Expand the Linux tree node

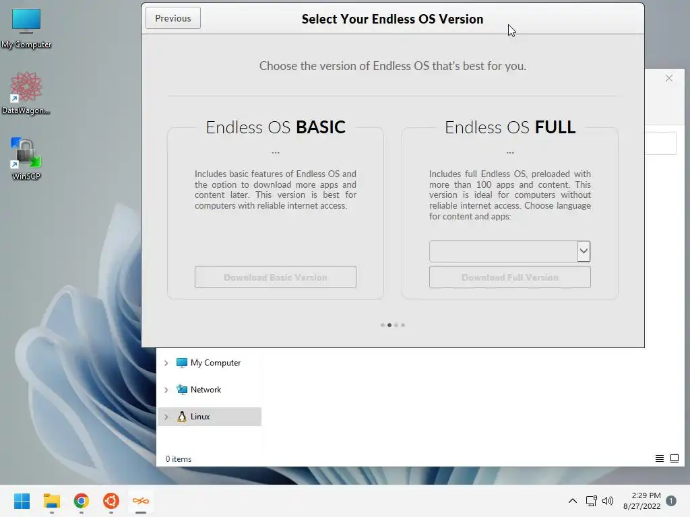pos(166,417)
